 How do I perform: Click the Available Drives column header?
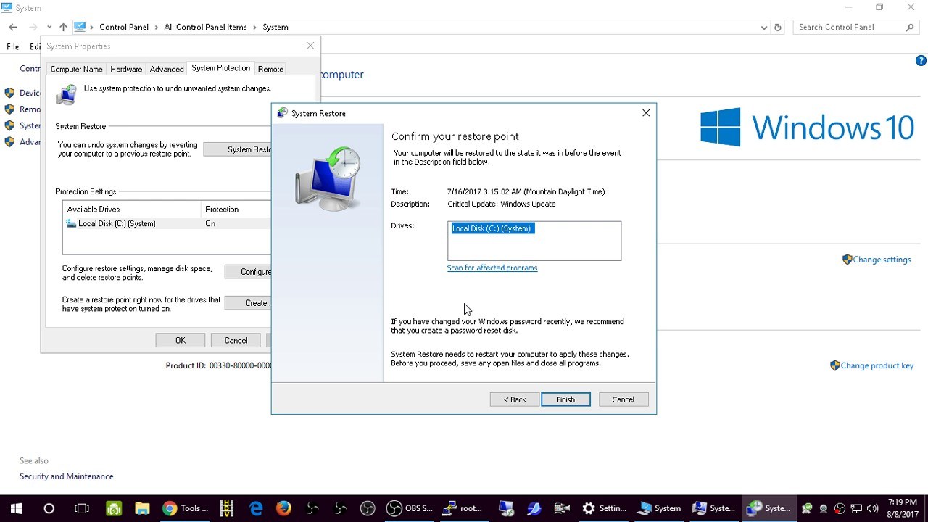pos(132,209)
